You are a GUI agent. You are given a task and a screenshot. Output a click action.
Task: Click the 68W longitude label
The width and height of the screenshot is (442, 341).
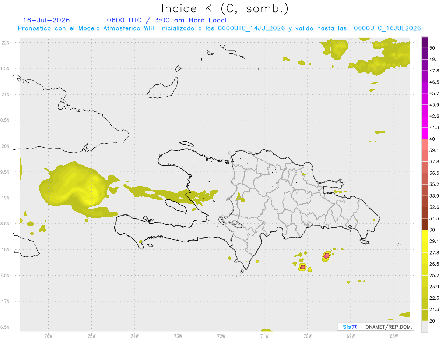pos(394,336)
